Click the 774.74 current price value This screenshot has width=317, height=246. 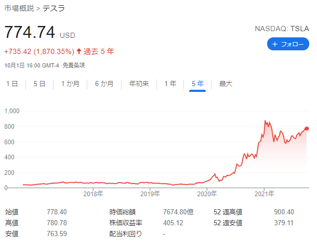pos(30,32)
